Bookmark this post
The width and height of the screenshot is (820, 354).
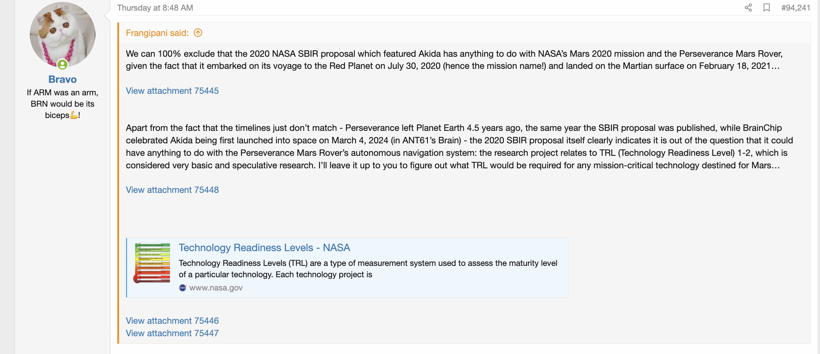pos(767,8)
